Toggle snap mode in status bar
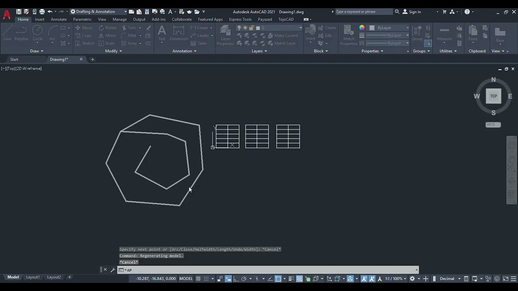The image size is (518, 291). [206, 278]
